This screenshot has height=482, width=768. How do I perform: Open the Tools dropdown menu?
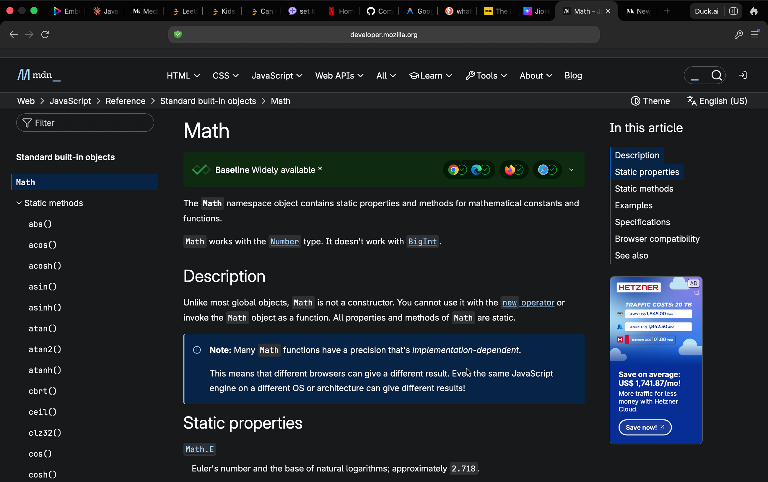(x=486, y=76)
